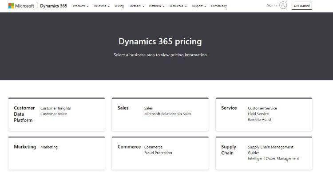
Task: Open Guides pricing link
Action: (x=254, y=152)
